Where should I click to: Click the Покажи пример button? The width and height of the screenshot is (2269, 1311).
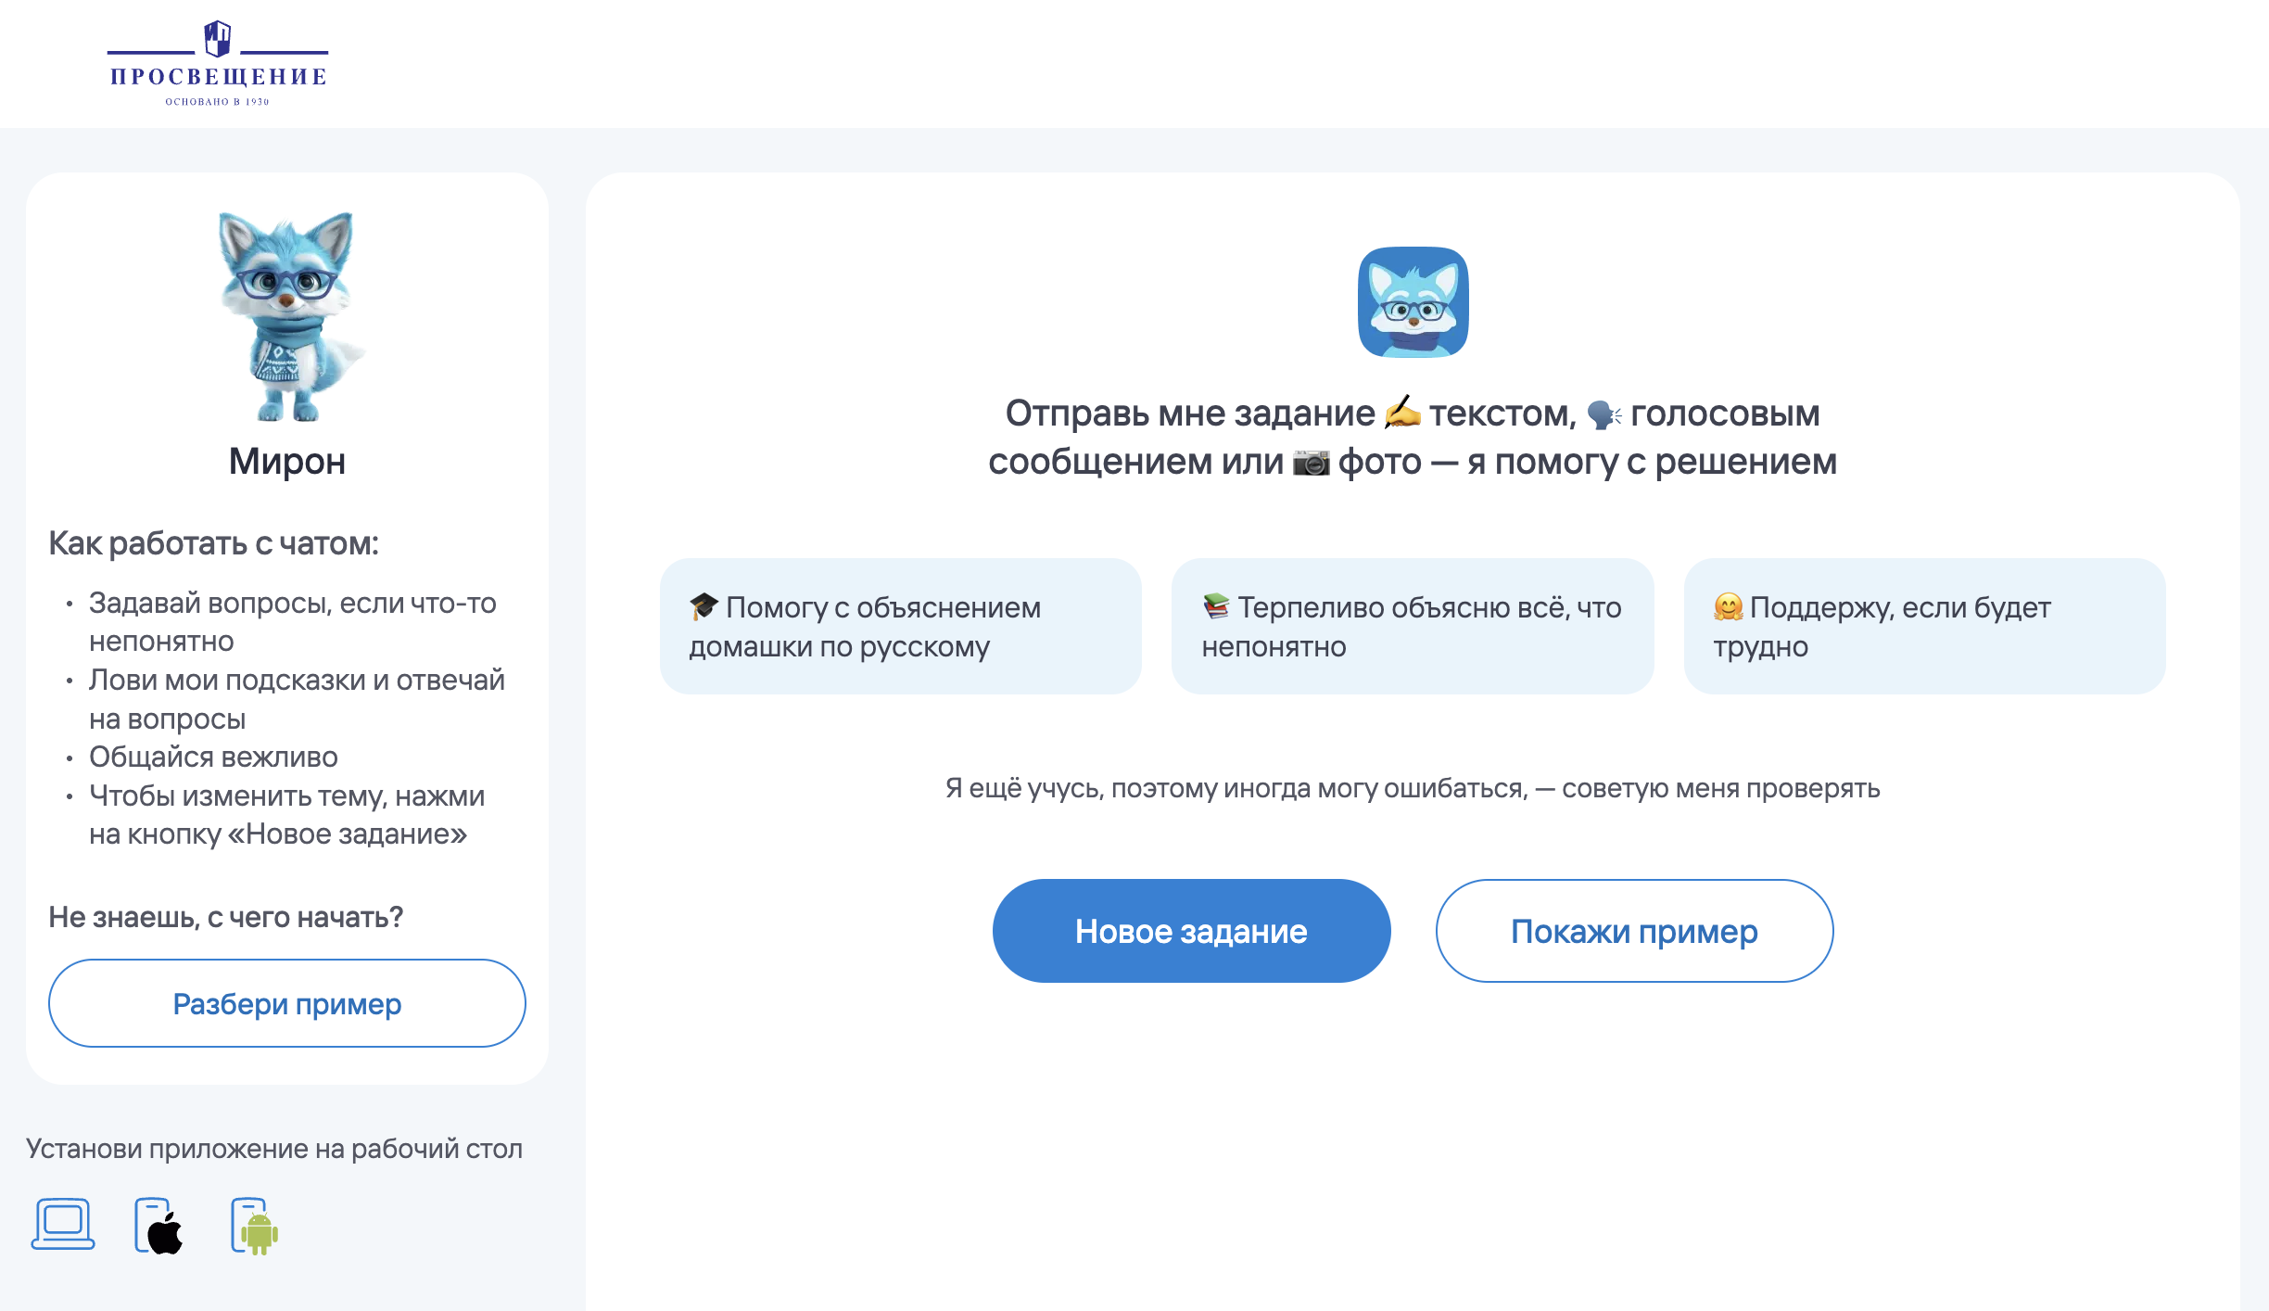click(1634, 931)
